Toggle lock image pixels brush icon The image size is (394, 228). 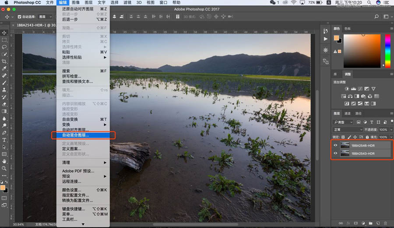[x=349, y=137]
